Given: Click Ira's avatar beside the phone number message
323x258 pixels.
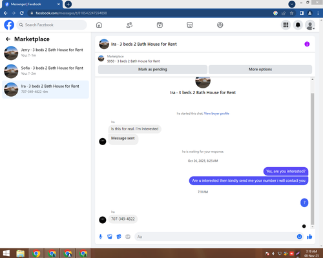Looking at the screenshot, I should click(x=103, y=220).
